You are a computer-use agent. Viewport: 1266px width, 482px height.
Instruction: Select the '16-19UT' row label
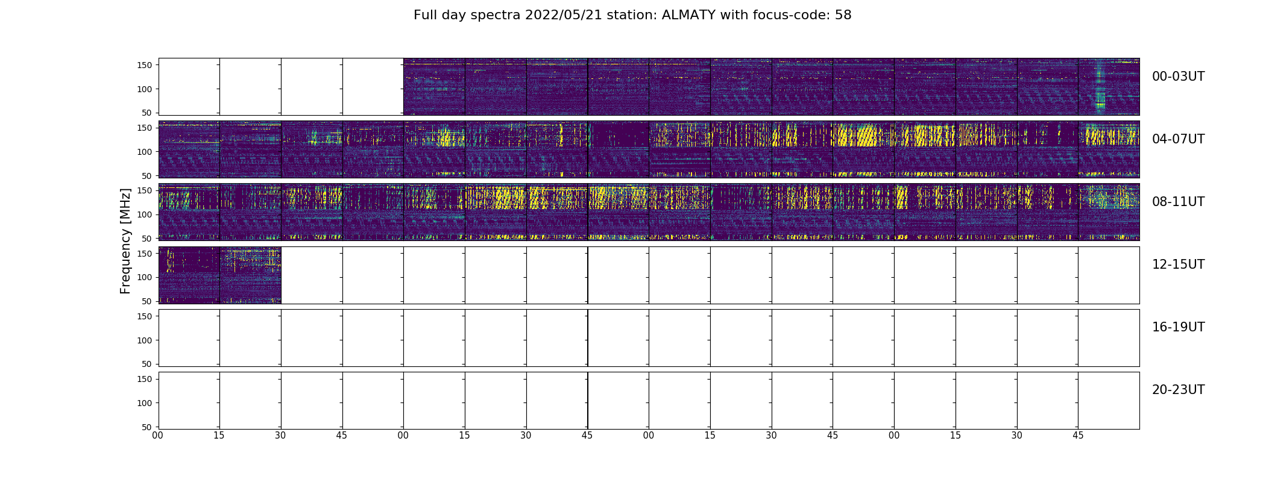[x=1178, y=327]
